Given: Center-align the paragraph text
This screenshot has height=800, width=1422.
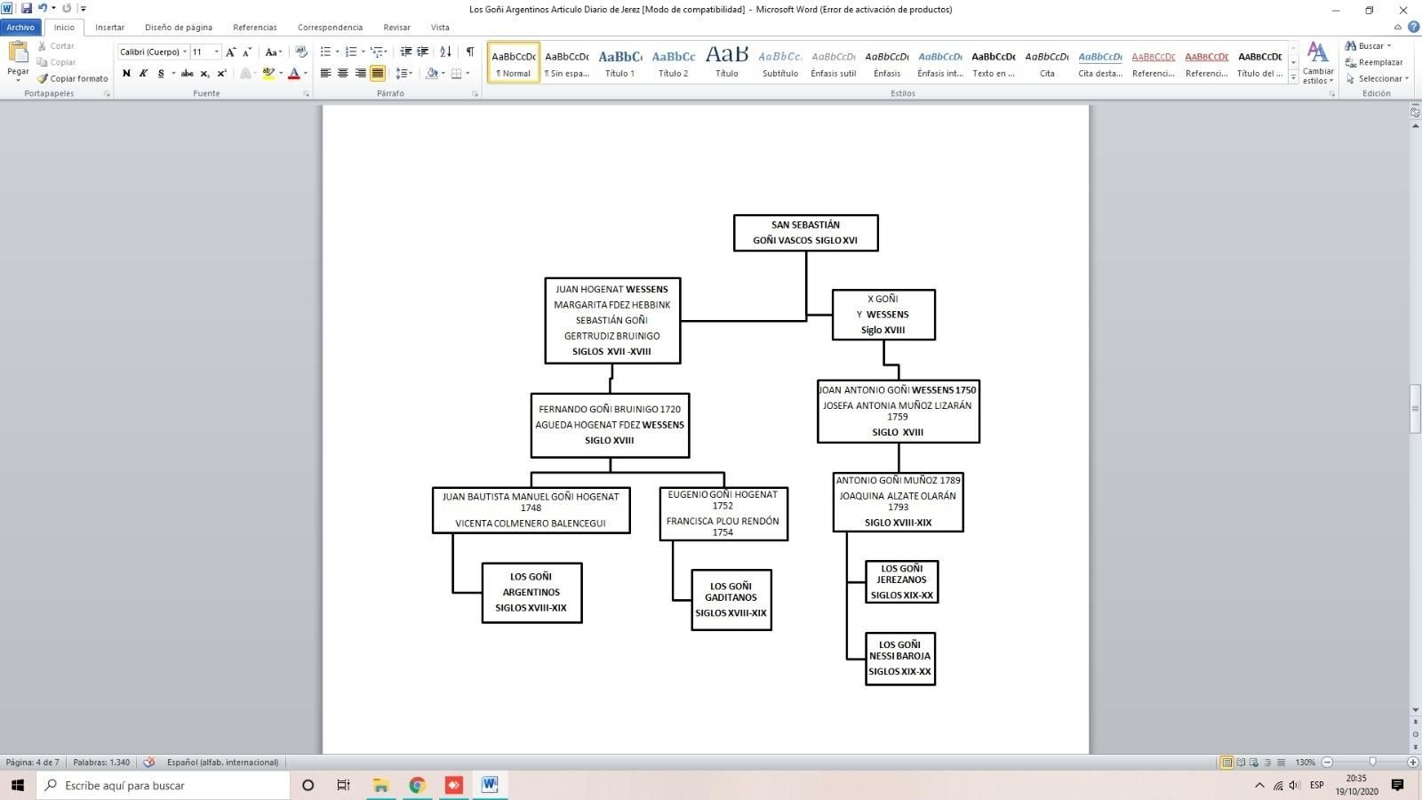Looking at the screenshot, I should [x=343, y=73].
